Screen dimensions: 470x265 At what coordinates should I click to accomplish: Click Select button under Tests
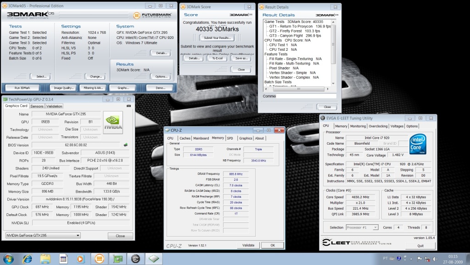tap(41, 77)
